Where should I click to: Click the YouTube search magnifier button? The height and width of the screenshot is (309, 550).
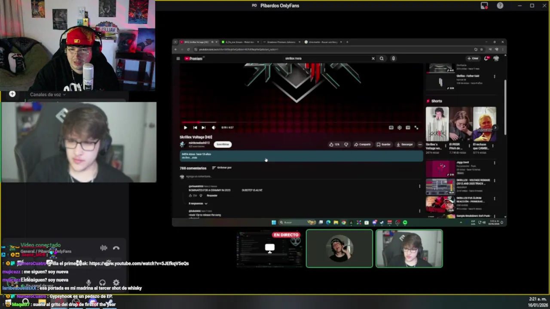point(382,58)
